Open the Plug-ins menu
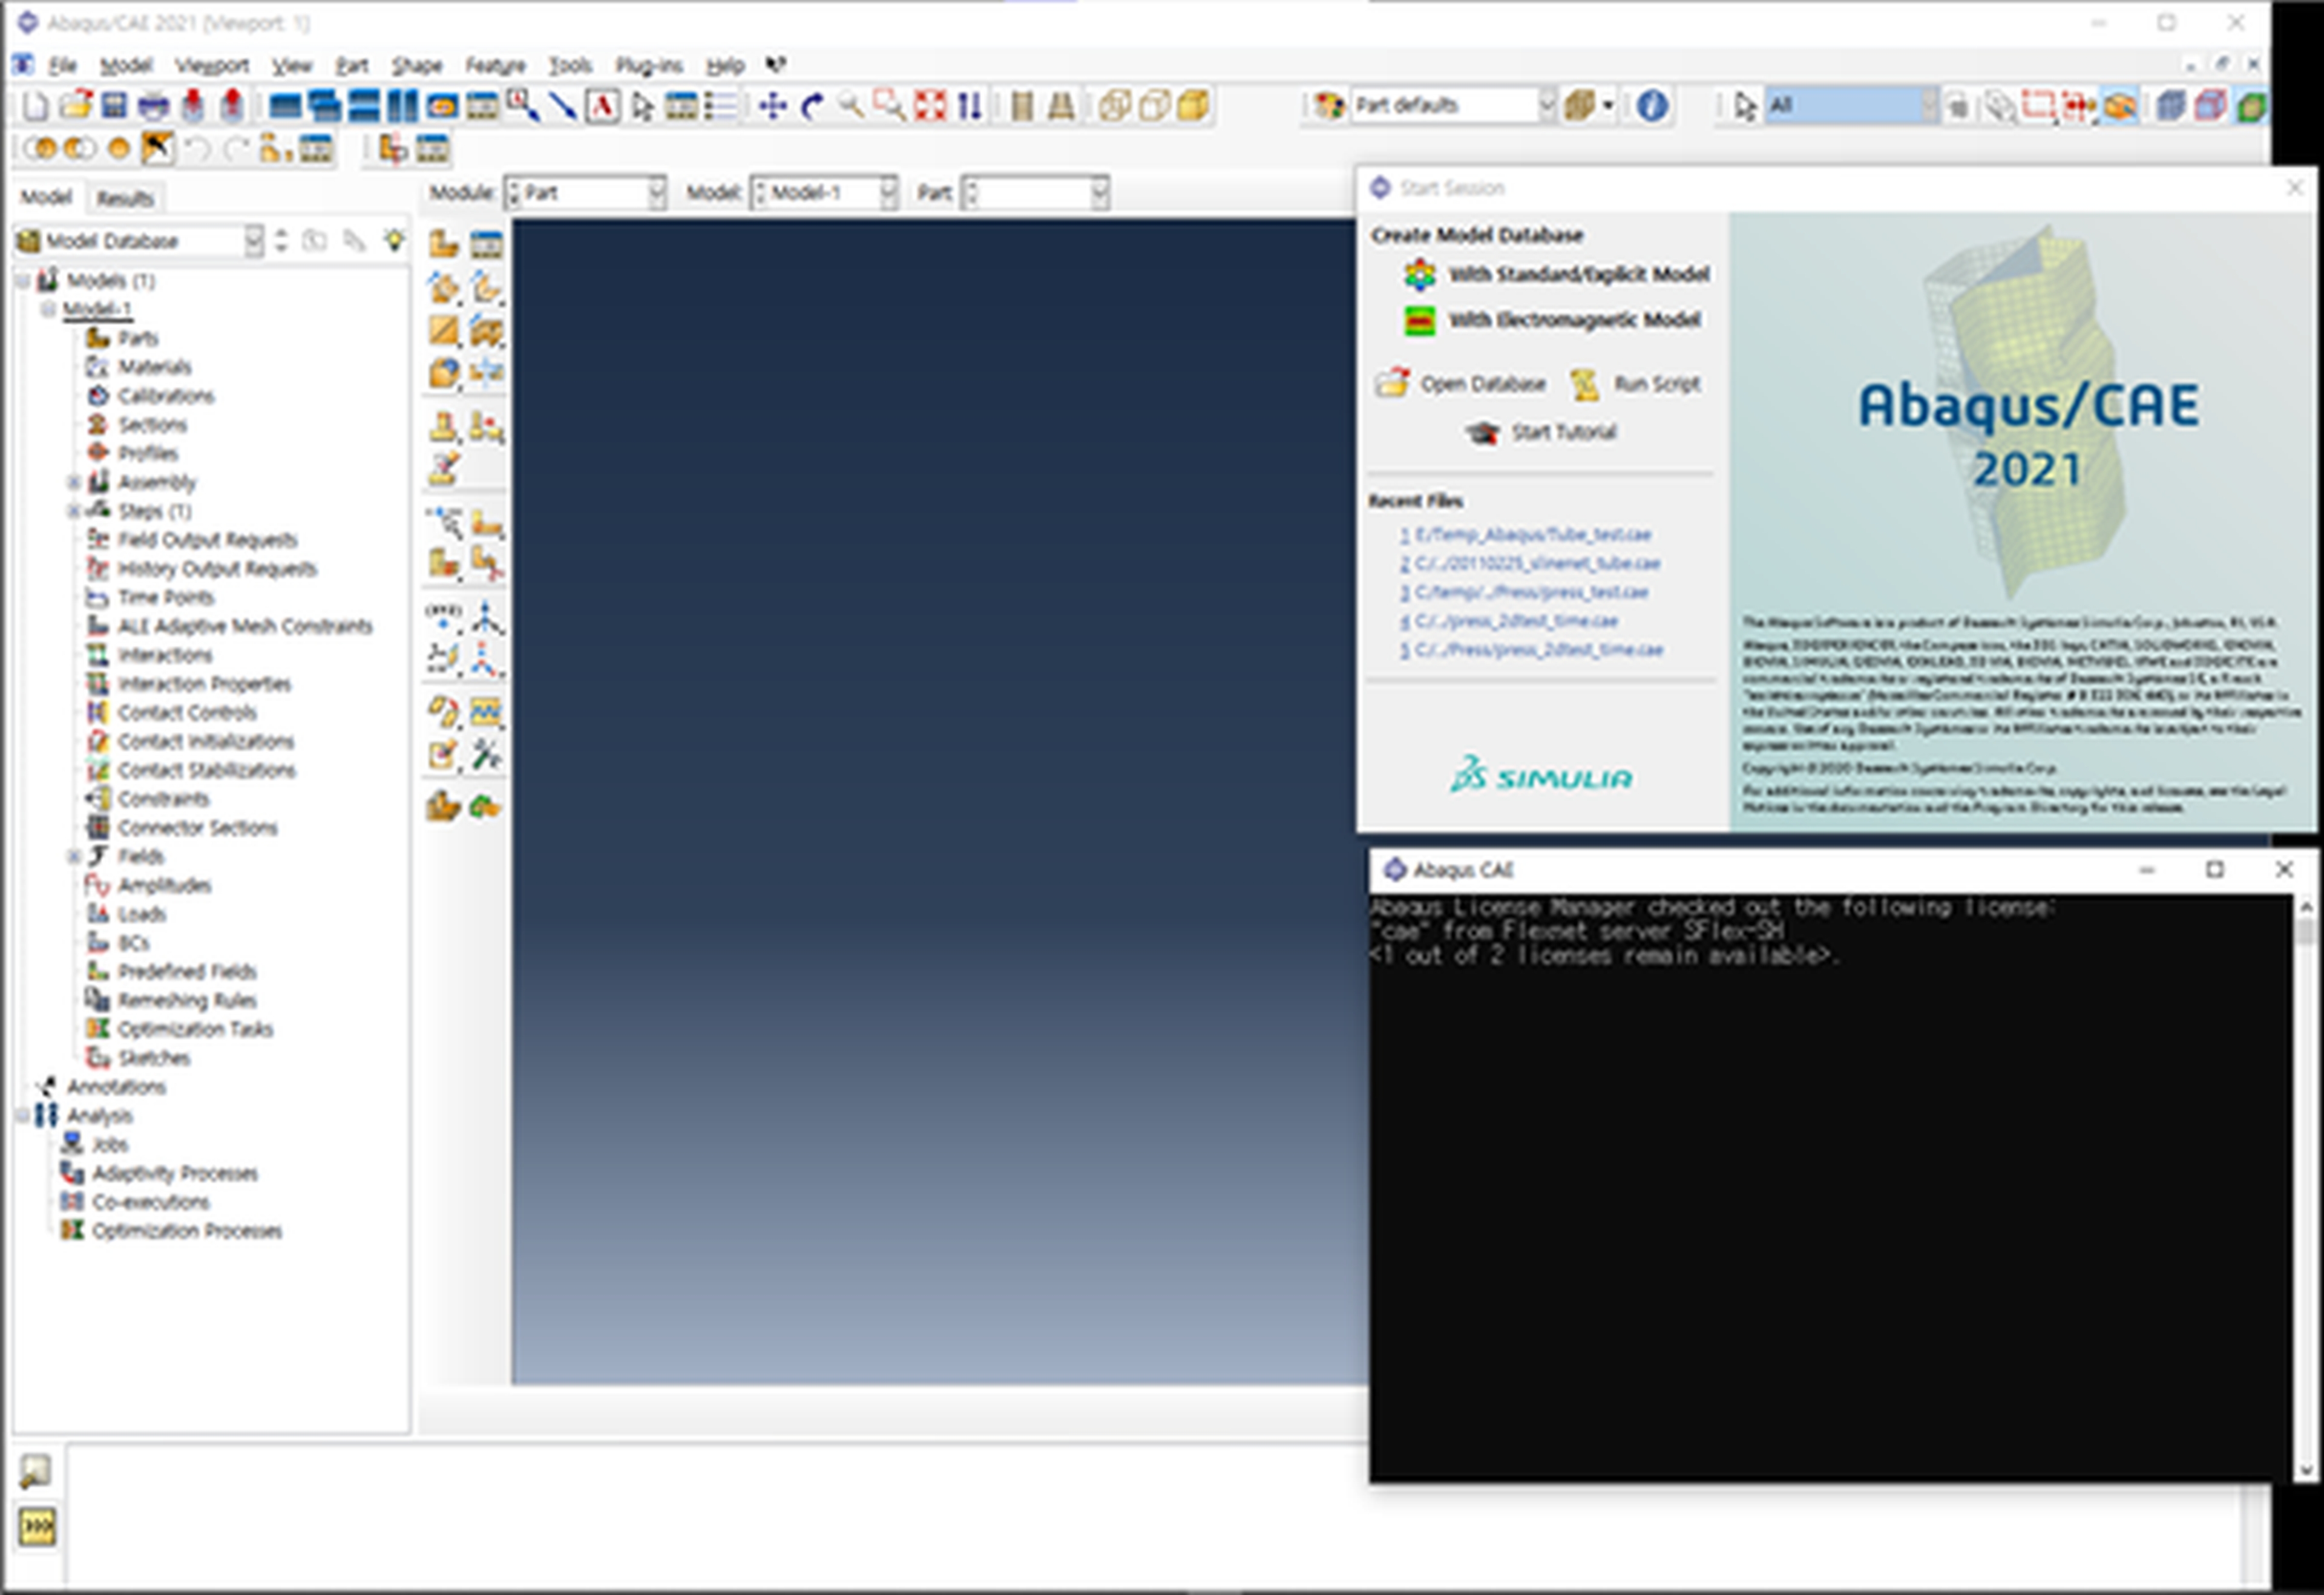2324x1595 pixels. [x=649, y=65]
